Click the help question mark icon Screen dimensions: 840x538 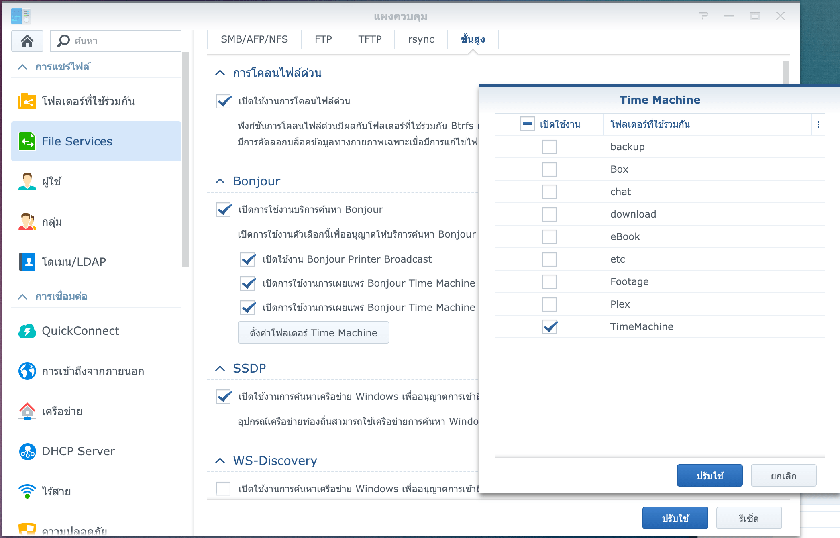tap(703, 16)
